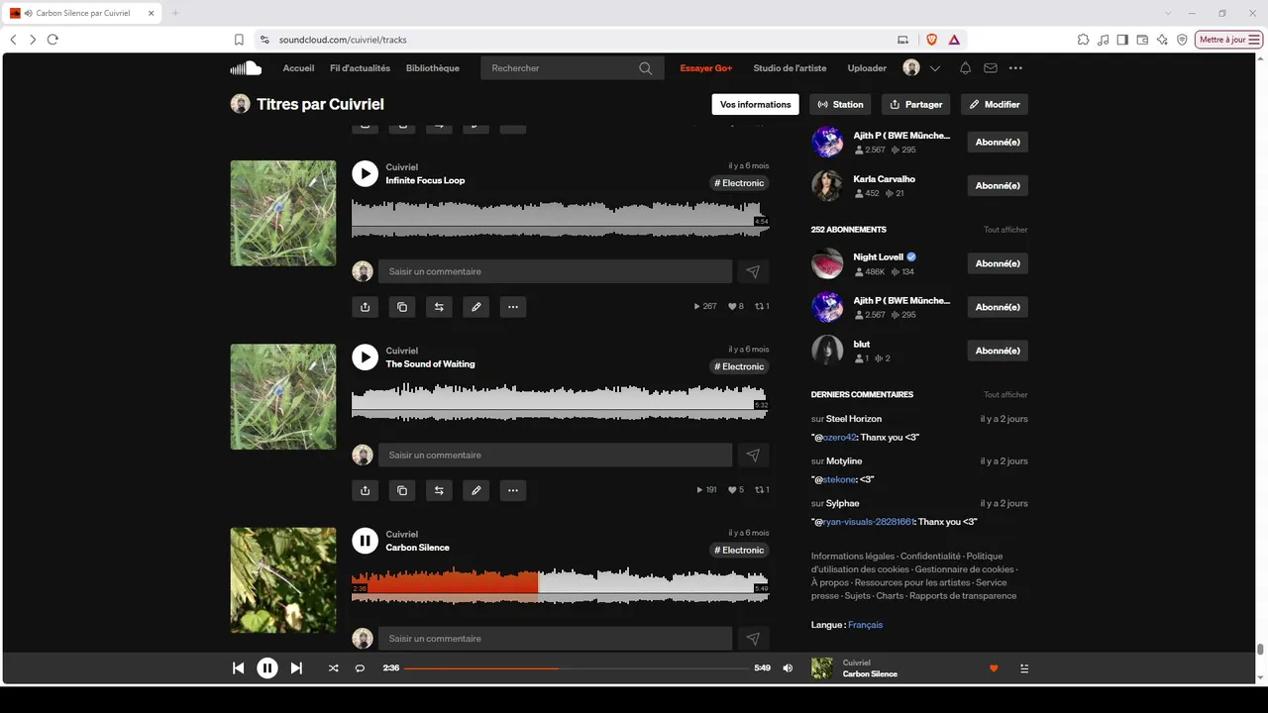Seek within the Carbon Silence waveform
Screen dimensions: 1268x713
tap(560, 584)
